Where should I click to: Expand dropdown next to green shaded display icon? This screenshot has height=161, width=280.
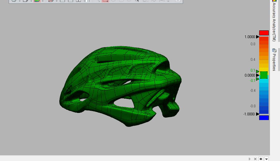coord(43,1)
